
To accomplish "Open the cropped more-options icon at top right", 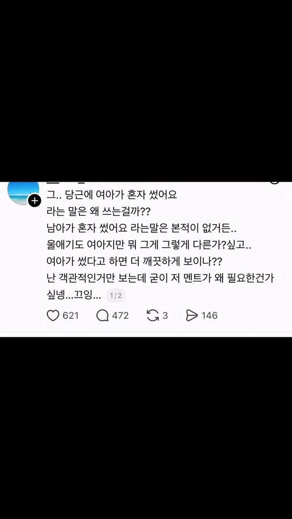I will (275, 182).
